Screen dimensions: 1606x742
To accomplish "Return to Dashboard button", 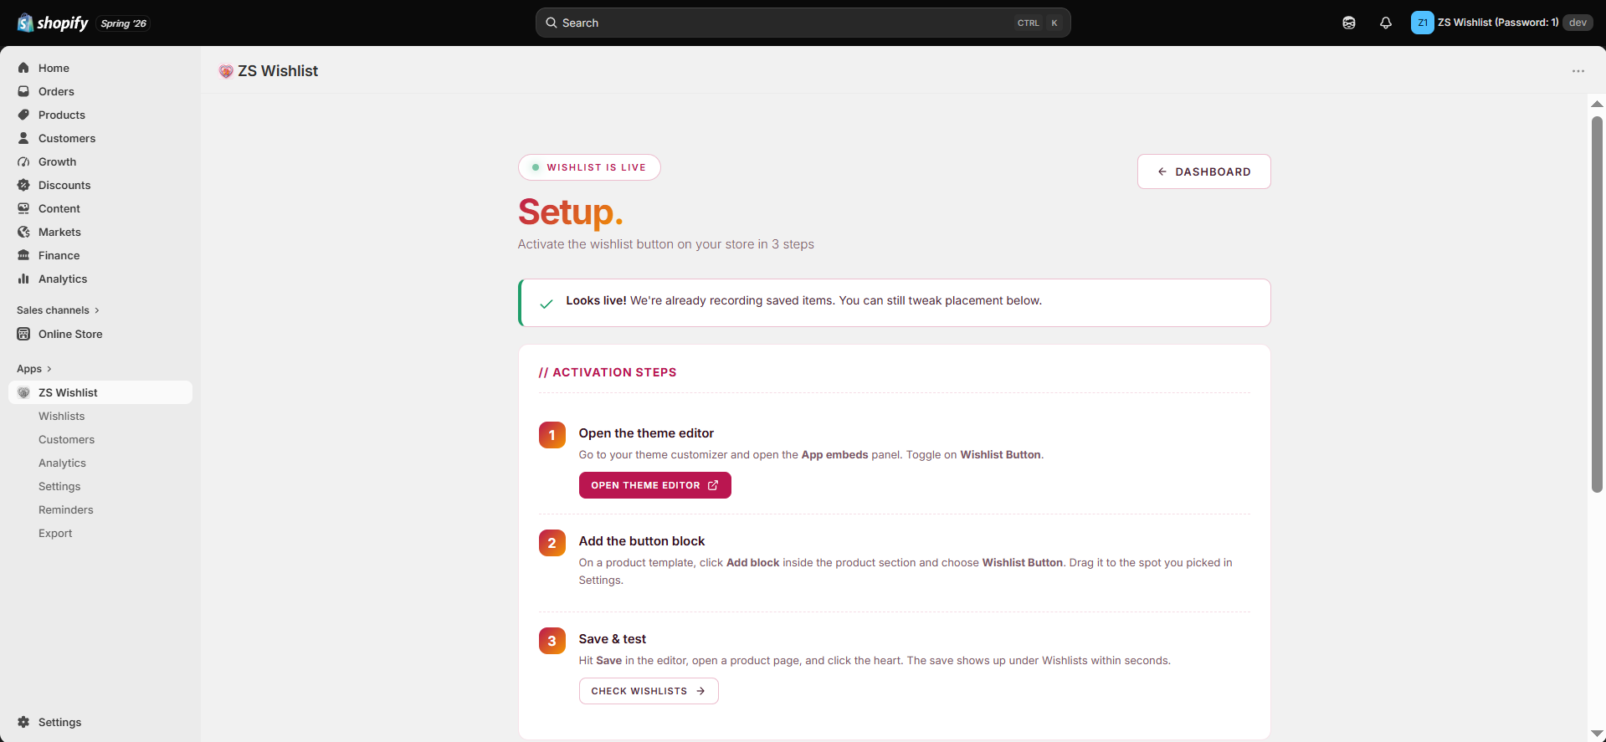I will click(x=1203, y=171).
